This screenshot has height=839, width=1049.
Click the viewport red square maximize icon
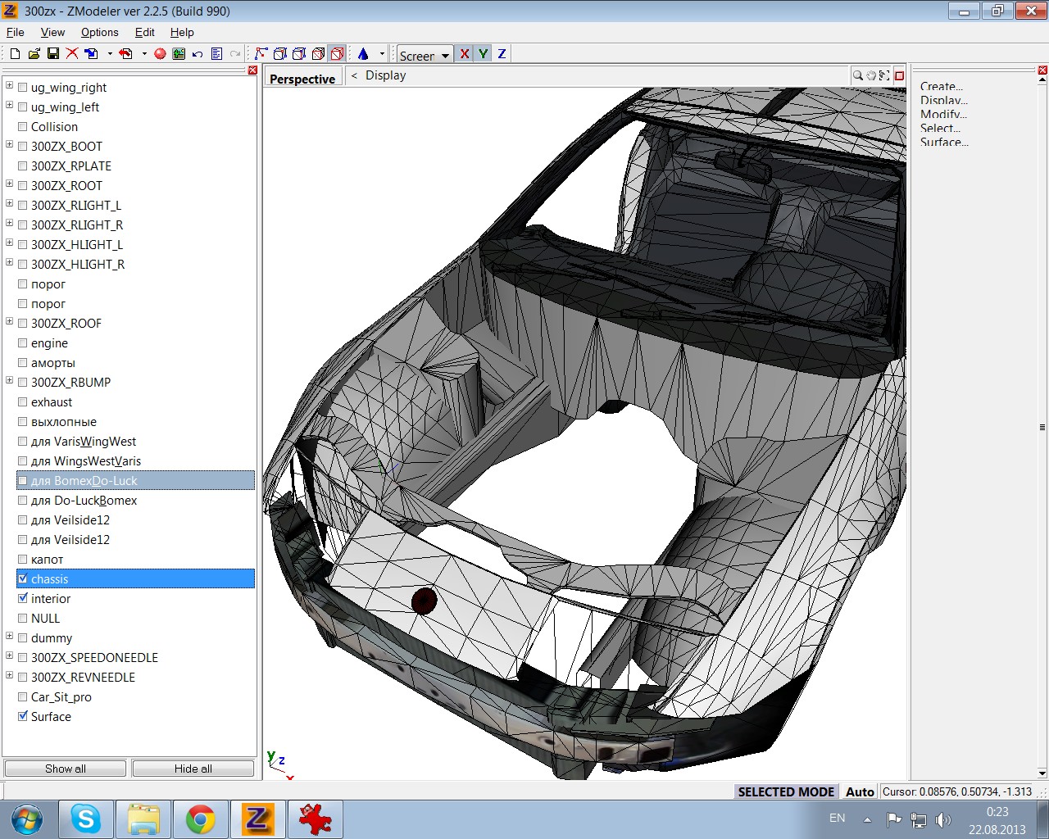(899, 75)
